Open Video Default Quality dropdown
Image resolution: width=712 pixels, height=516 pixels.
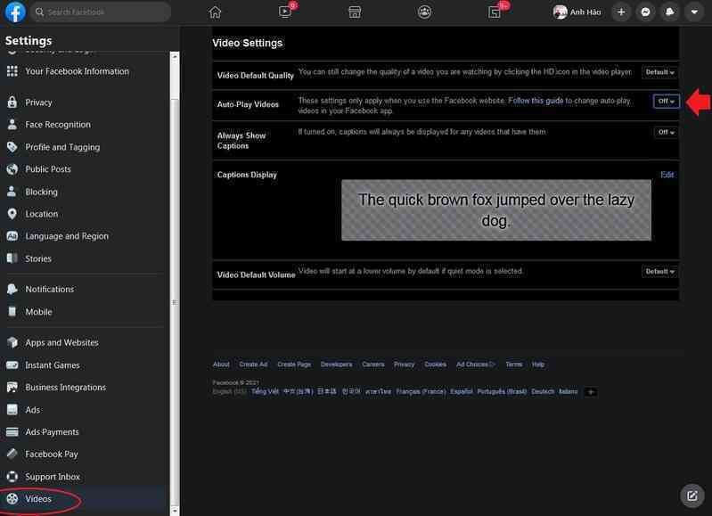tap(659, 72)
